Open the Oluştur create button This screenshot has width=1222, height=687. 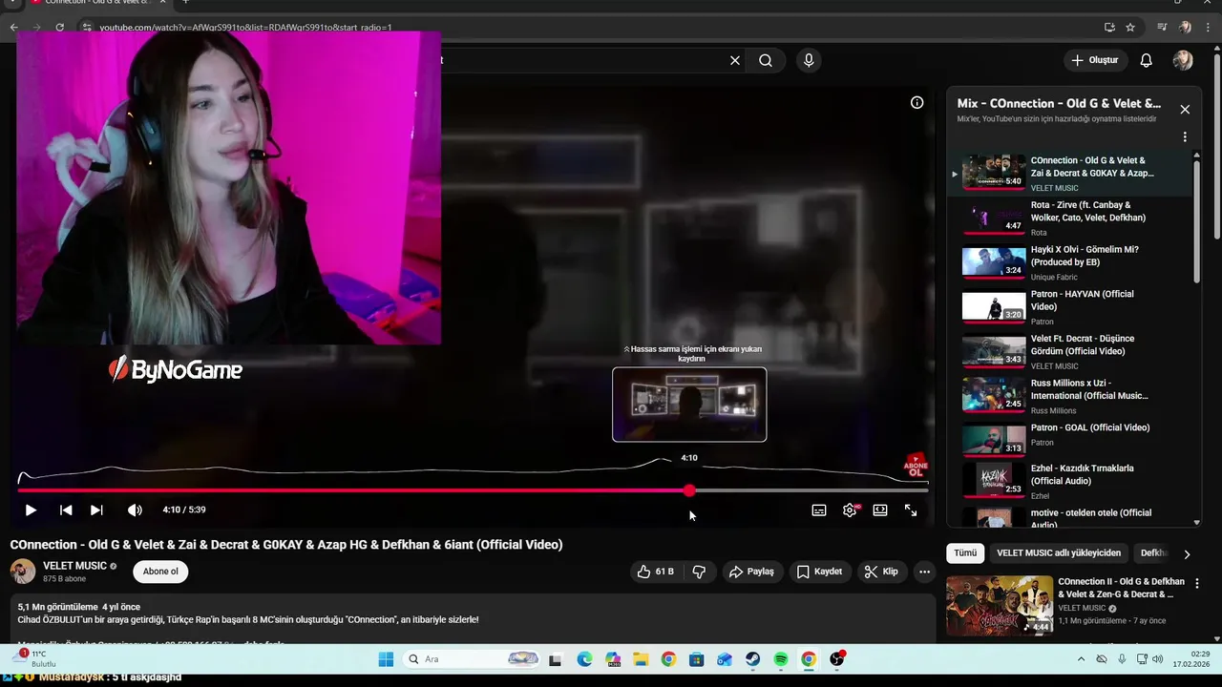coord(1094,60)
